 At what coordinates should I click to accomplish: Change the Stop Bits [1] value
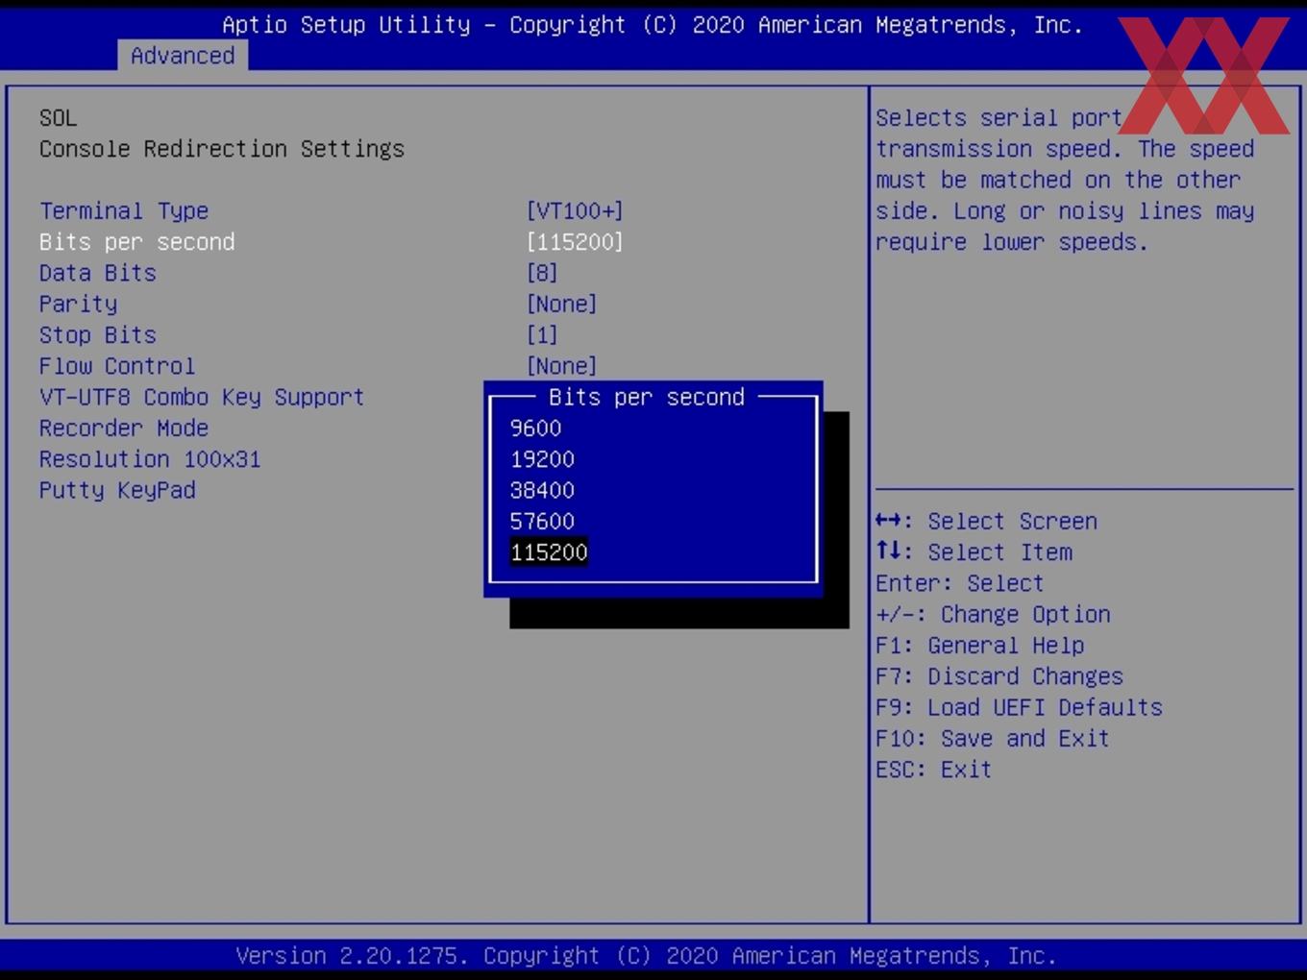pos(542,335)
